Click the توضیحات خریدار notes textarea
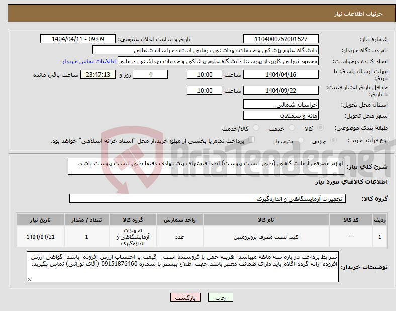This screenshot has height=311, width=396. pyautogui.click(x=182, y=267)
